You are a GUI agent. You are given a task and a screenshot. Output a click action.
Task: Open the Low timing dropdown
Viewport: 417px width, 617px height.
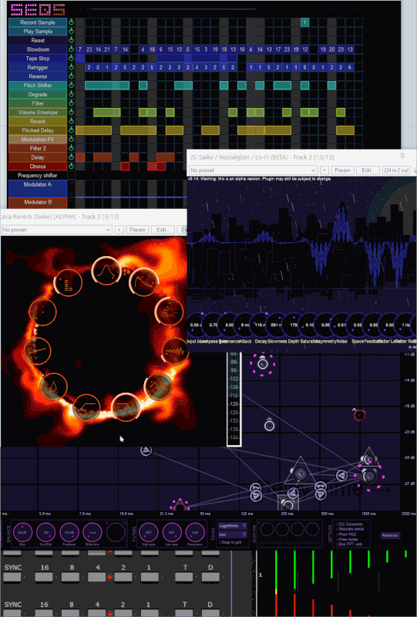pos(233,534)
